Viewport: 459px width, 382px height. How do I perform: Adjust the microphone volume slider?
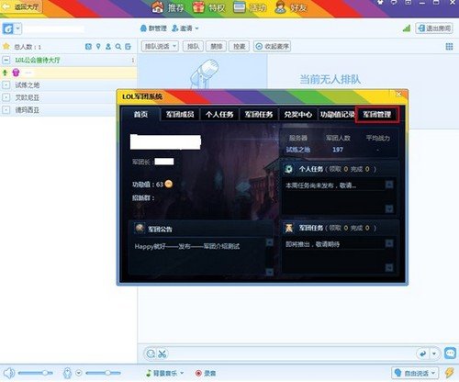click(x=103, y=373)
